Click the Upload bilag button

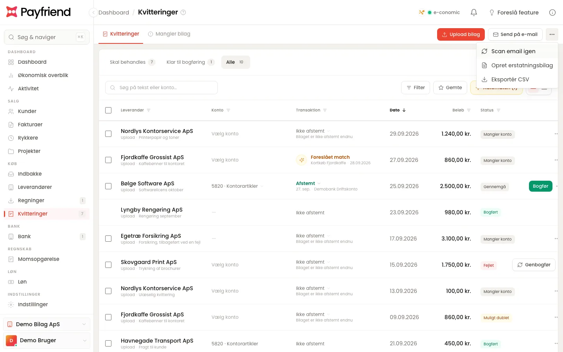click(x=461, y=34)
